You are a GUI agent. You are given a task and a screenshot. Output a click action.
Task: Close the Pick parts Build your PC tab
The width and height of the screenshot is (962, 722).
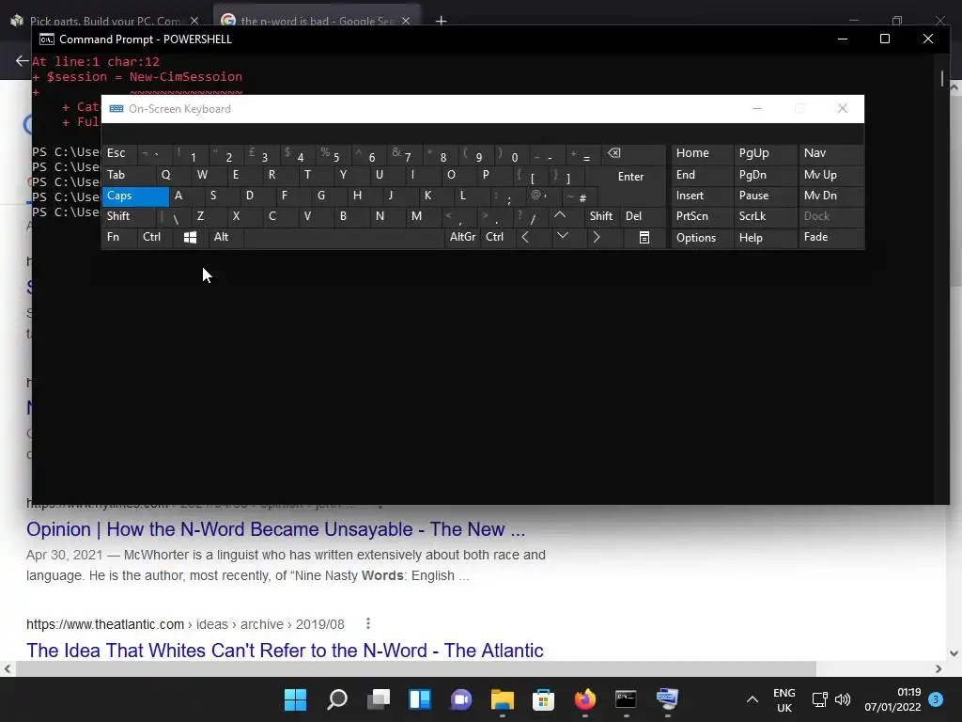[194, 21]
